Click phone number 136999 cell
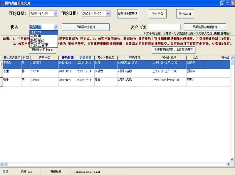 click(45, 82)
